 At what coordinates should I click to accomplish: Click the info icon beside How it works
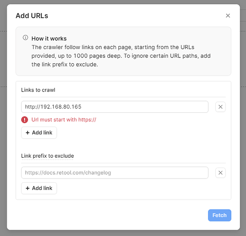pos(26,38)
